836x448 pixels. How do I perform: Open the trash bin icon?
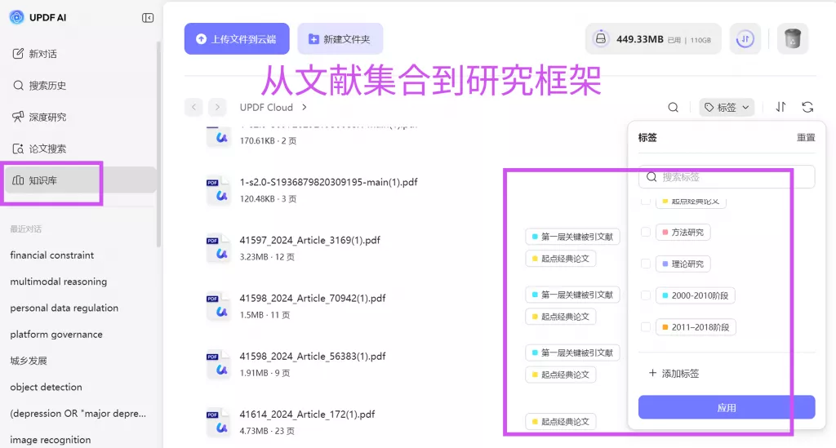(792, 39)
